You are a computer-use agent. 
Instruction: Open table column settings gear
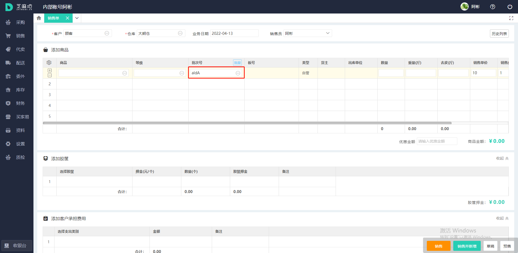tap(49, 63)
